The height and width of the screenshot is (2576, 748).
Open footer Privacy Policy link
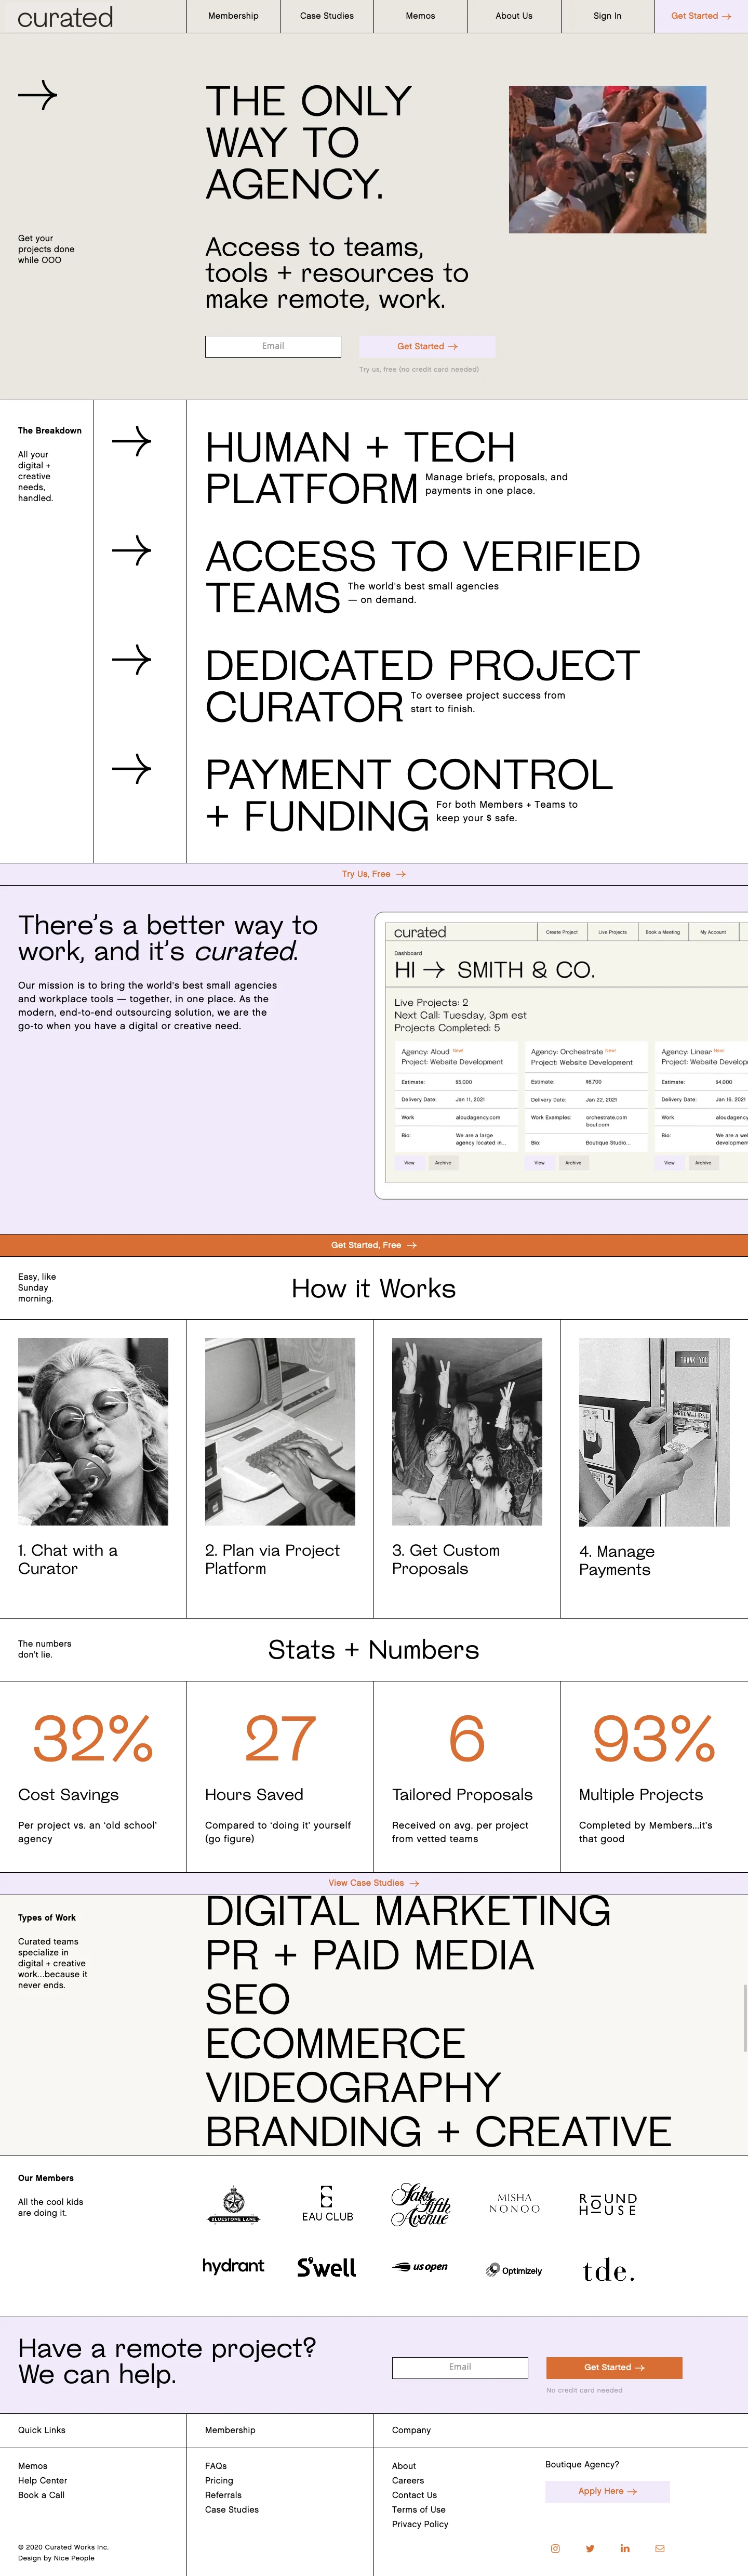[x=420, y=2524]
